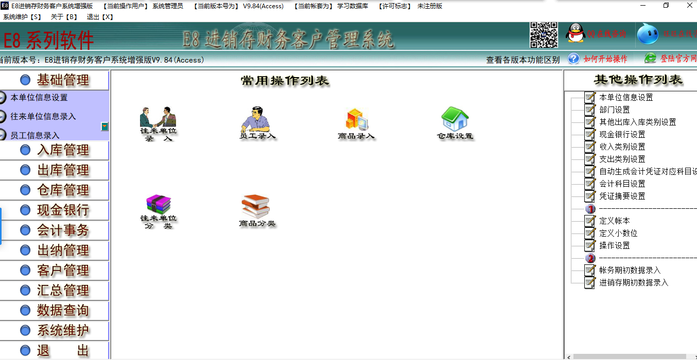Screen dimensions: 697x360
Task: Click 员工信息录入 text in left sidebar
Action: [x=35, y=136]
